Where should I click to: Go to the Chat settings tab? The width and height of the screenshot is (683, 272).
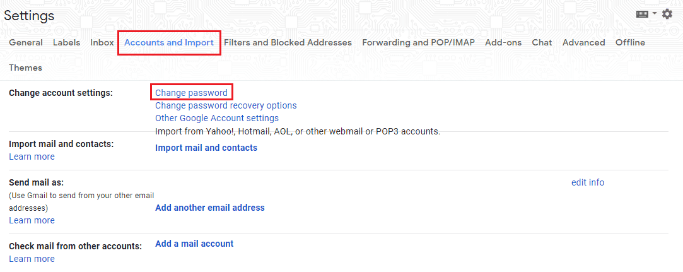coord(542,43)
